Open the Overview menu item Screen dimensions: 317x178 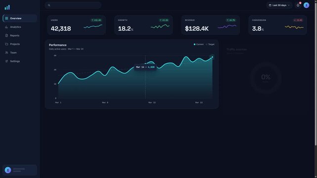(20, 18)
